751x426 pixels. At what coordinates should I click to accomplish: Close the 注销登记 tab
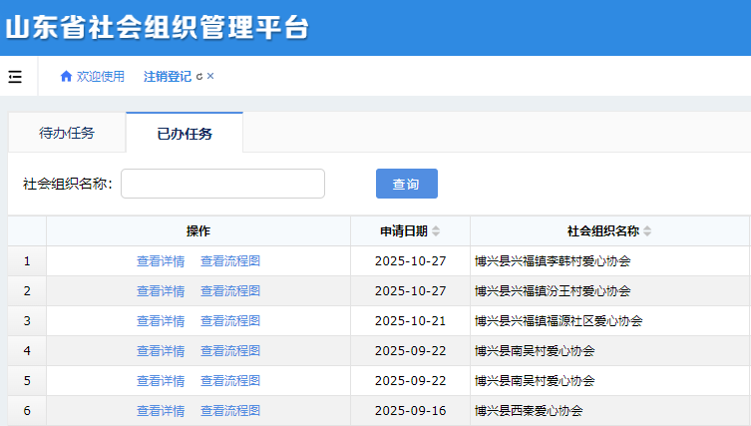point(210,77)
